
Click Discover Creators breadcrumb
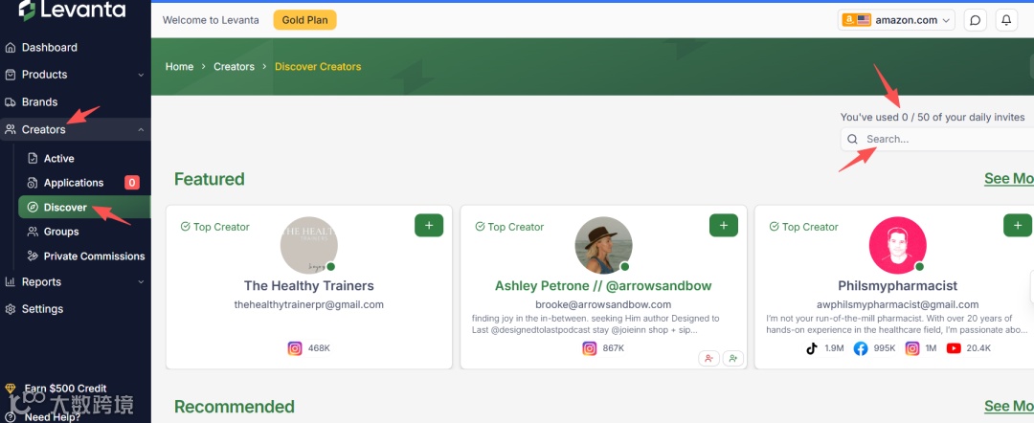318,67
